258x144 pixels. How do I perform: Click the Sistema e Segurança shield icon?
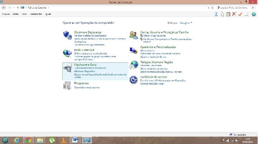pyautogui.click(x=67, y=35)
